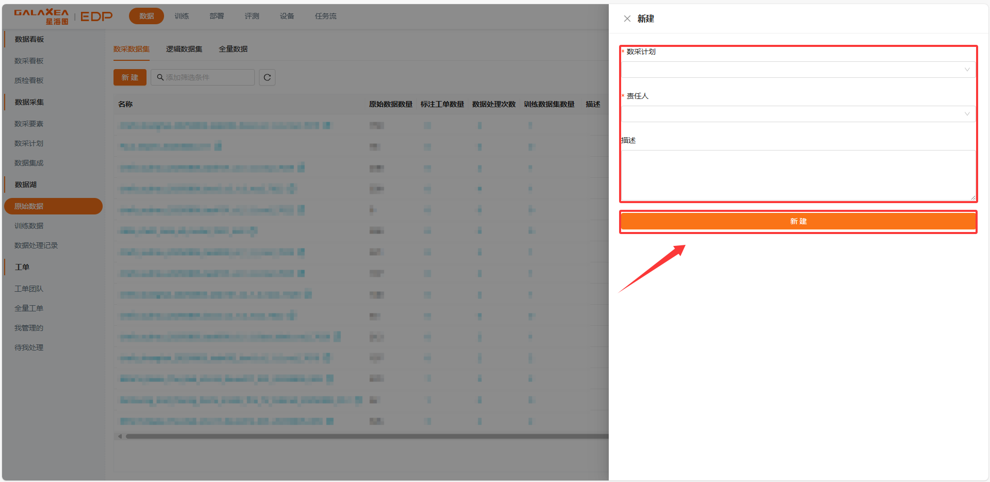Click into the 描述 text area

coord(798,175)
